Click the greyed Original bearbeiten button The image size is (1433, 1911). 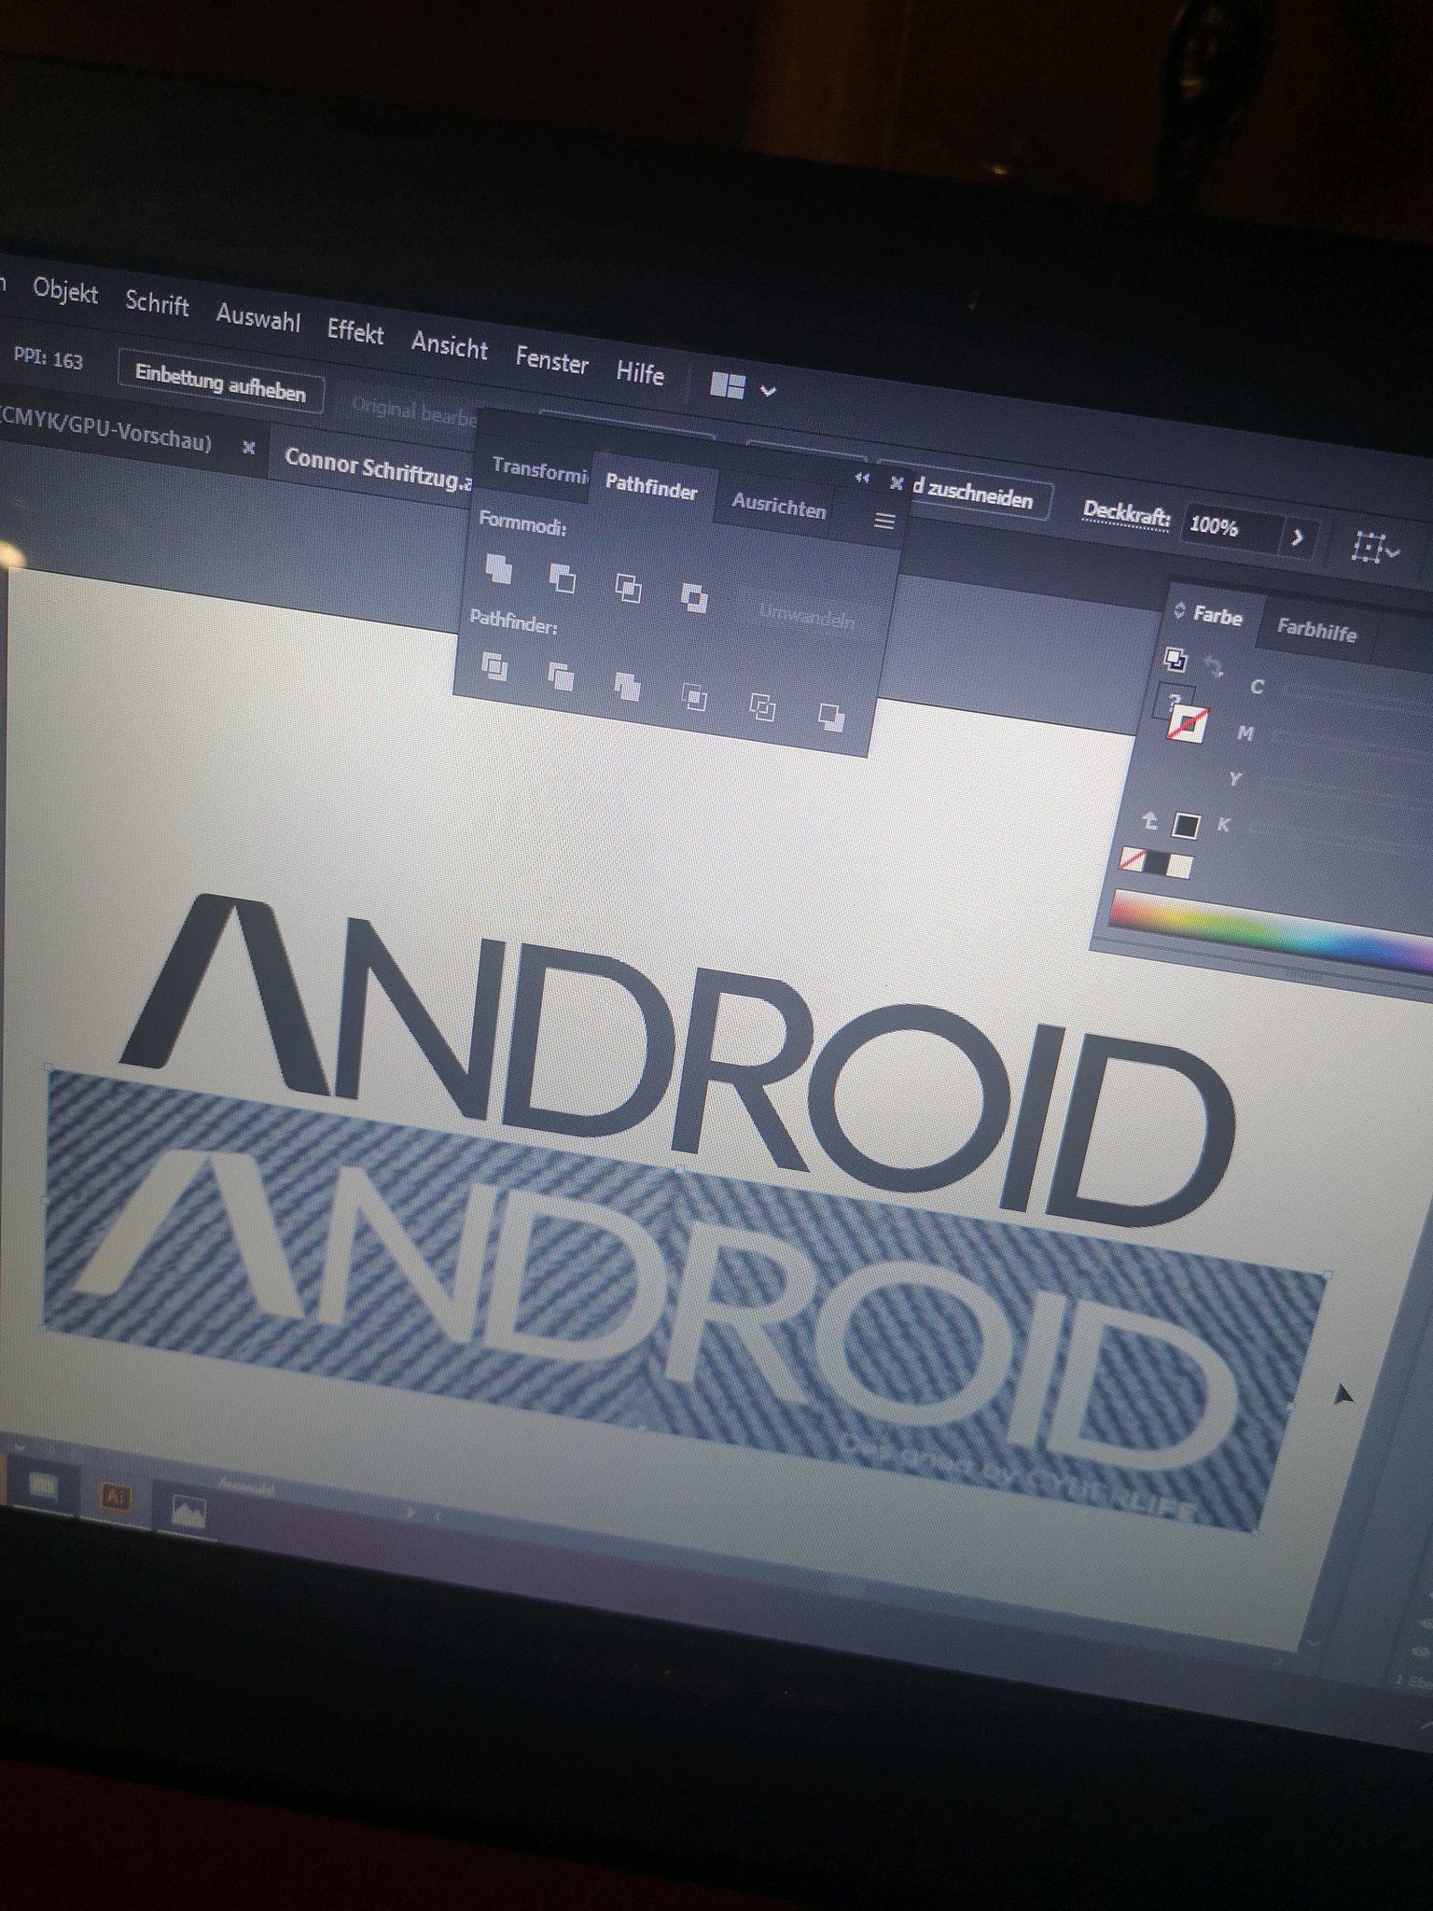pos(416,411)
